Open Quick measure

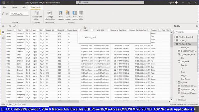(x=68, y=15)
